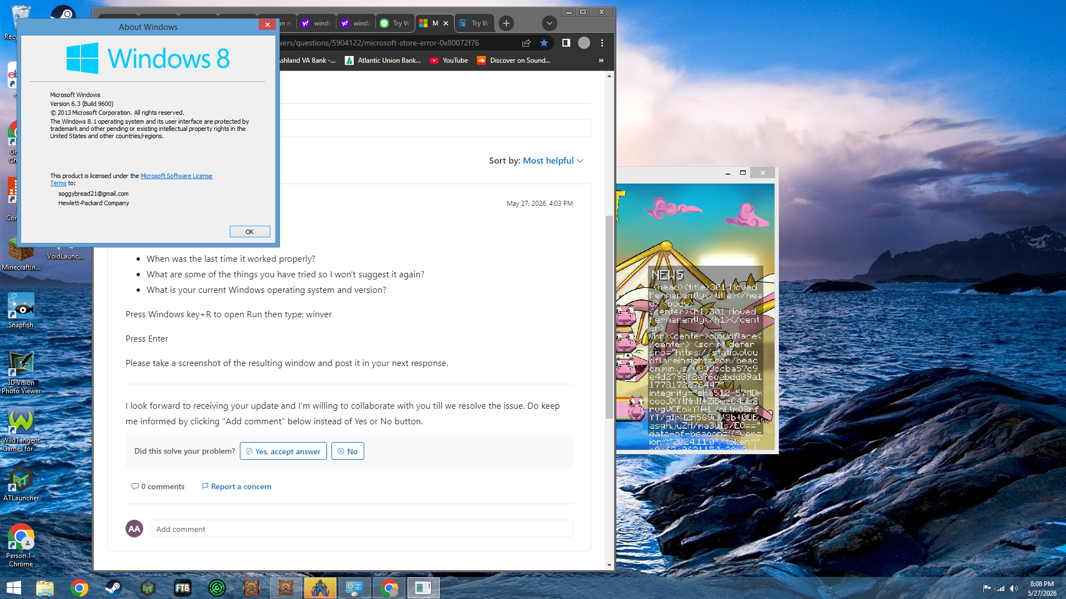Close the active Microsoft tab
This screenshot has width=1066, height=599.
[x=446, y=23]
